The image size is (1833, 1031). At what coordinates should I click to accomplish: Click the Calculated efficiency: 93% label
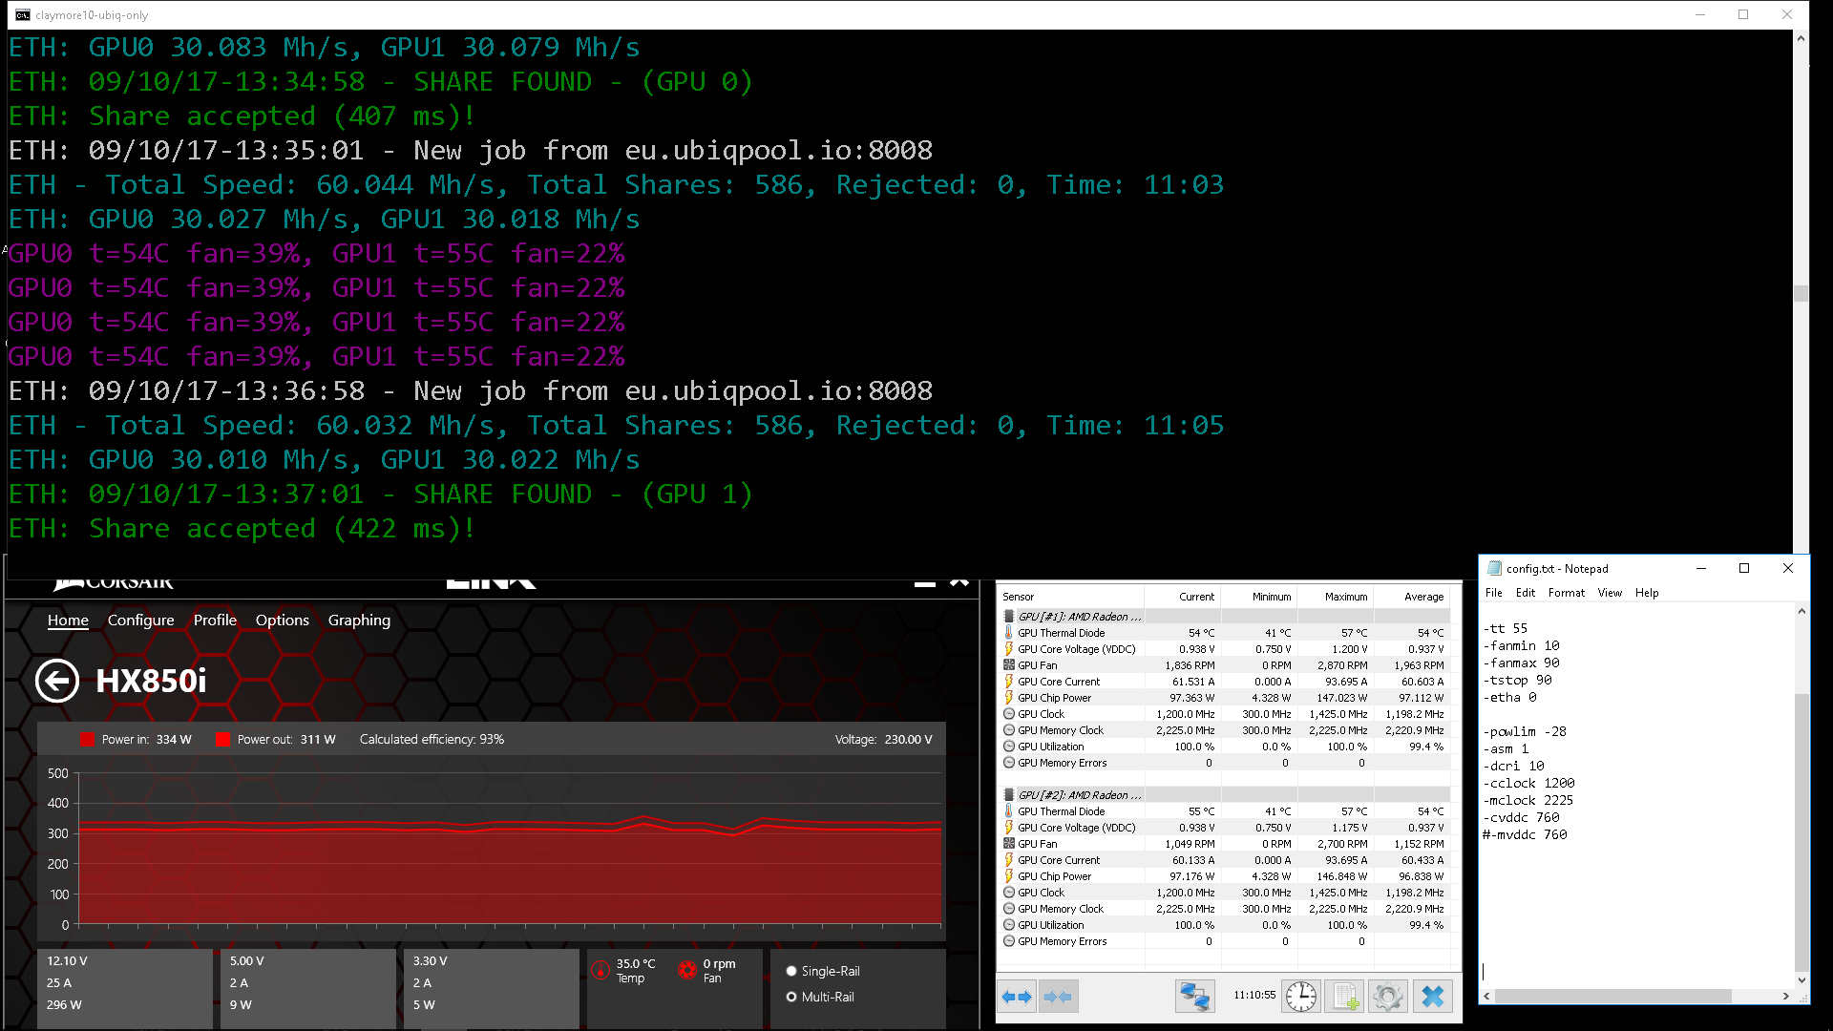click(432, 740)
